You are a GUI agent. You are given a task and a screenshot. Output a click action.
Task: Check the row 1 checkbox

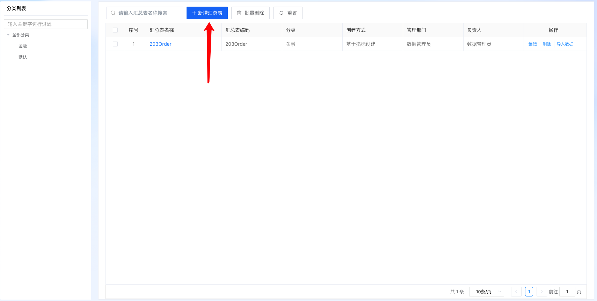click(x=115, y=44)
